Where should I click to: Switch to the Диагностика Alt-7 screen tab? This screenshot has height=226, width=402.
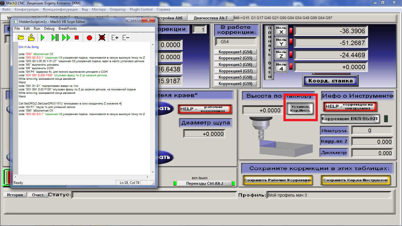tap(210, 18)
